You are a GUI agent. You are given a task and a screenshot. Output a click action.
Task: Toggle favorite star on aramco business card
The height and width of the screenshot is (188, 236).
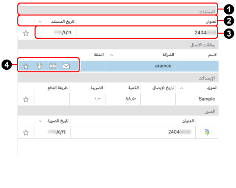point(26,66)
